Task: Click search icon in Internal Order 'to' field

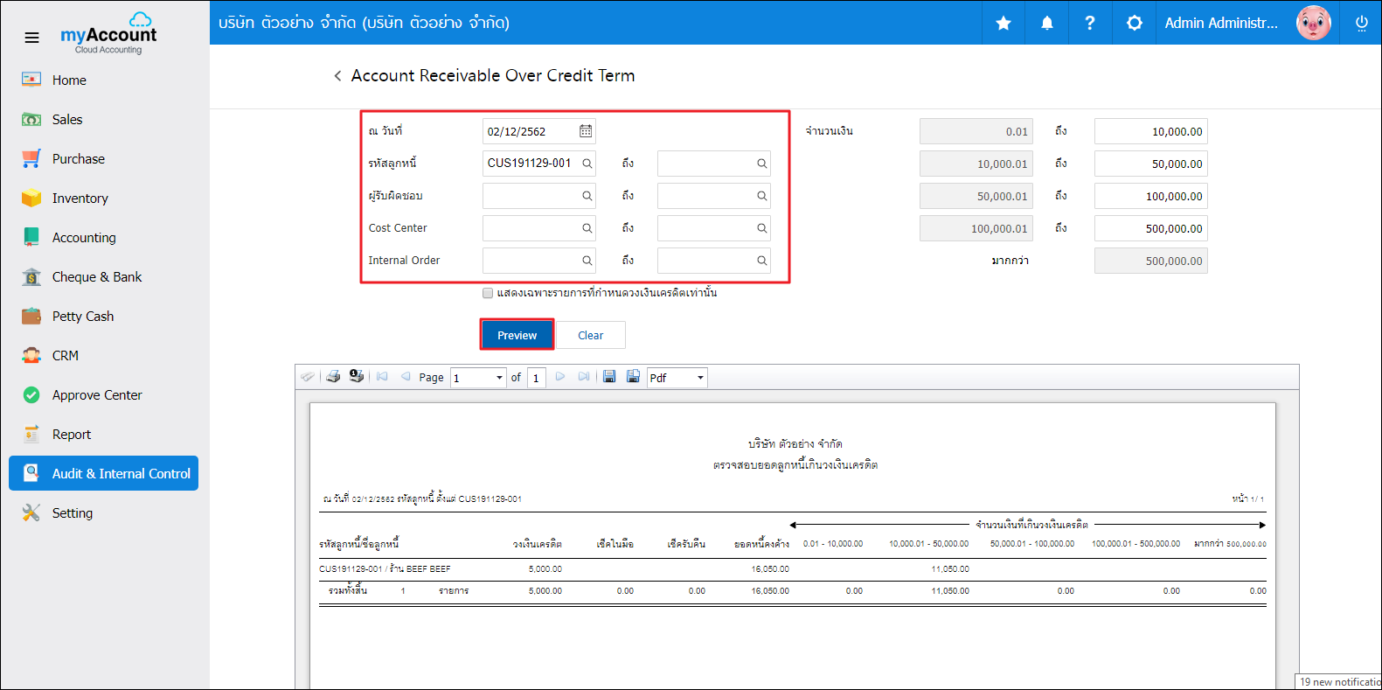Action: (762, 261)
